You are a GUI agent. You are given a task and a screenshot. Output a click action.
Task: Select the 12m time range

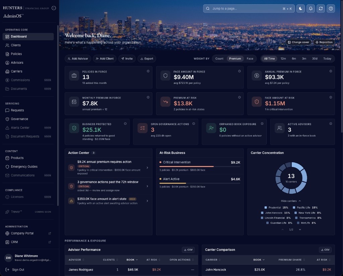283,59
